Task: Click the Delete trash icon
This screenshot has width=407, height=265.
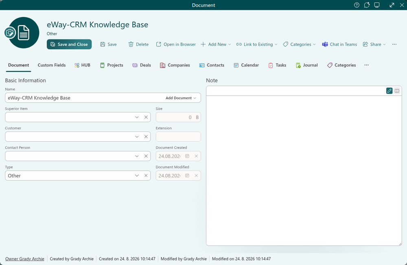Action: [131, 44]
